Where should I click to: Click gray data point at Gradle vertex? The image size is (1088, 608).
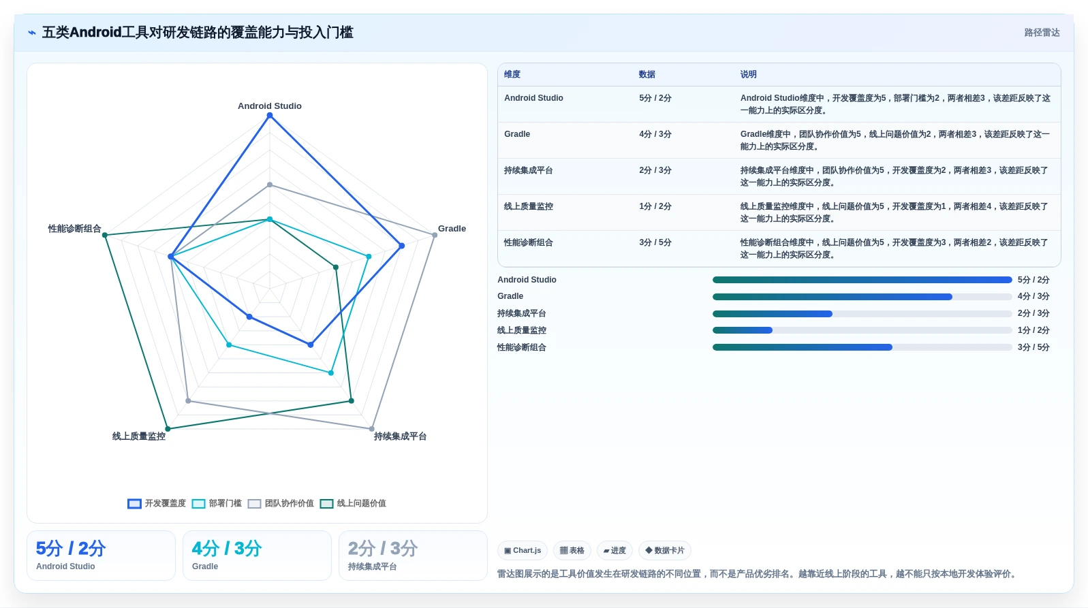point(435,235)
